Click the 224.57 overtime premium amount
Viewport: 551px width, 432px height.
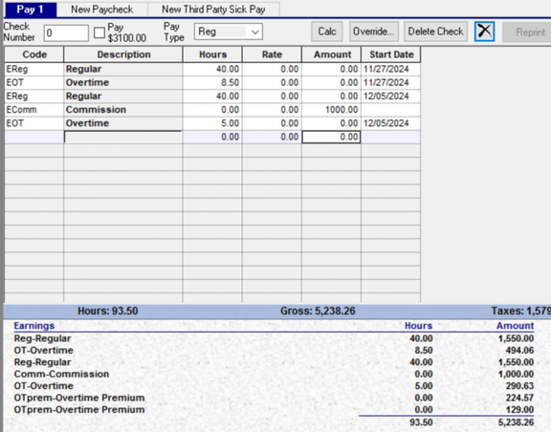pos(519,398)
